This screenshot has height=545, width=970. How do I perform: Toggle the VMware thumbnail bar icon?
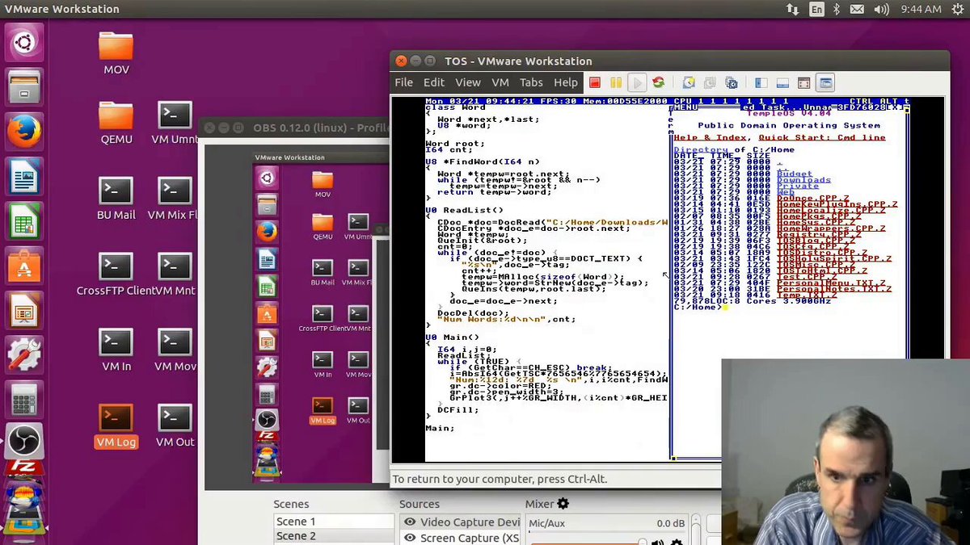782,82
